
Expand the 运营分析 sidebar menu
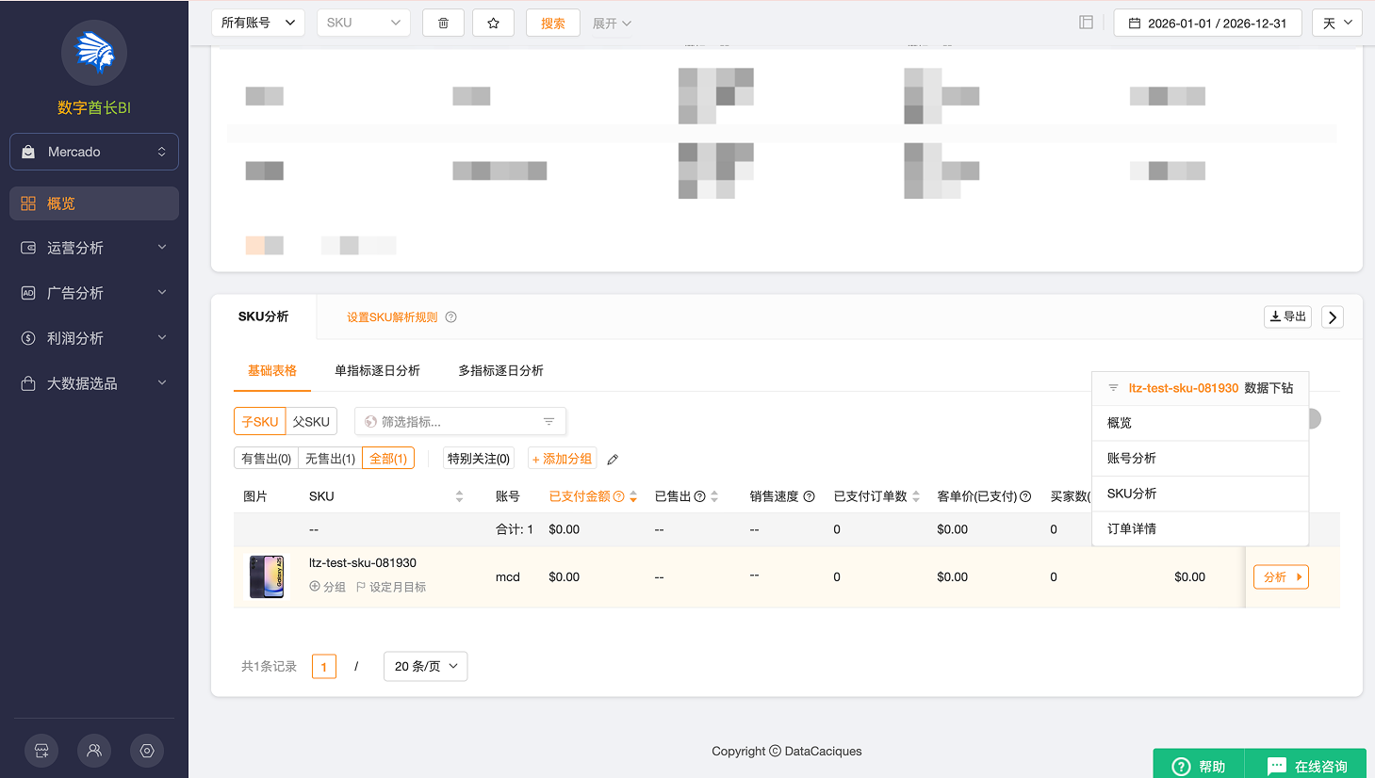tap(94, 248)
